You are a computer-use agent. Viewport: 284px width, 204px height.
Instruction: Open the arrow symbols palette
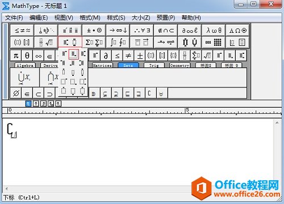[x=118, y=30]
